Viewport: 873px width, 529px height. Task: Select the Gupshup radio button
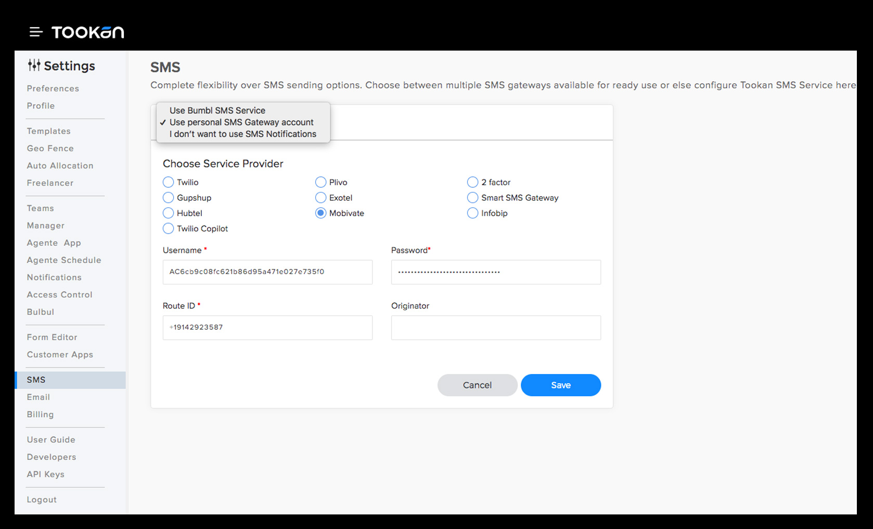pos(168,198)
